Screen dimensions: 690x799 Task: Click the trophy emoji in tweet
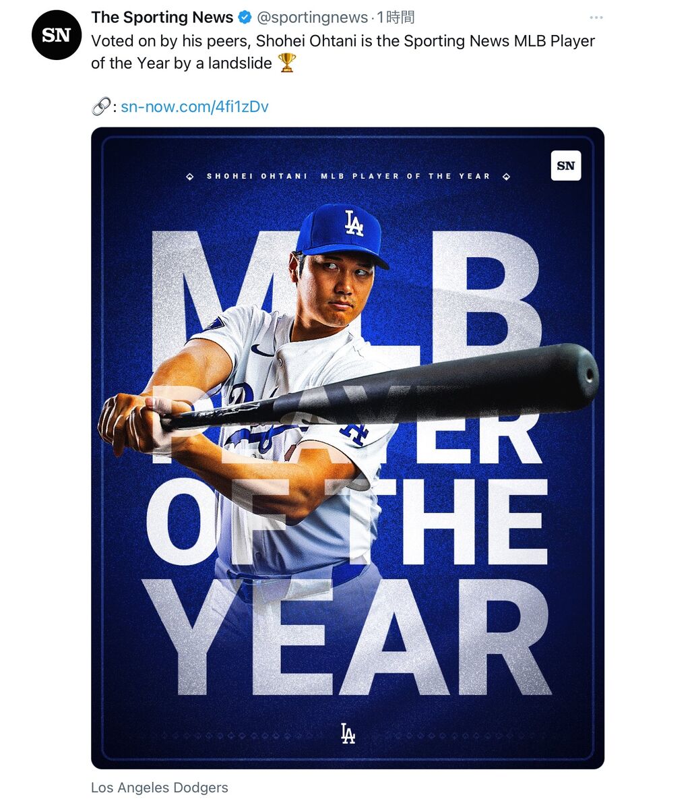point(287,63)
